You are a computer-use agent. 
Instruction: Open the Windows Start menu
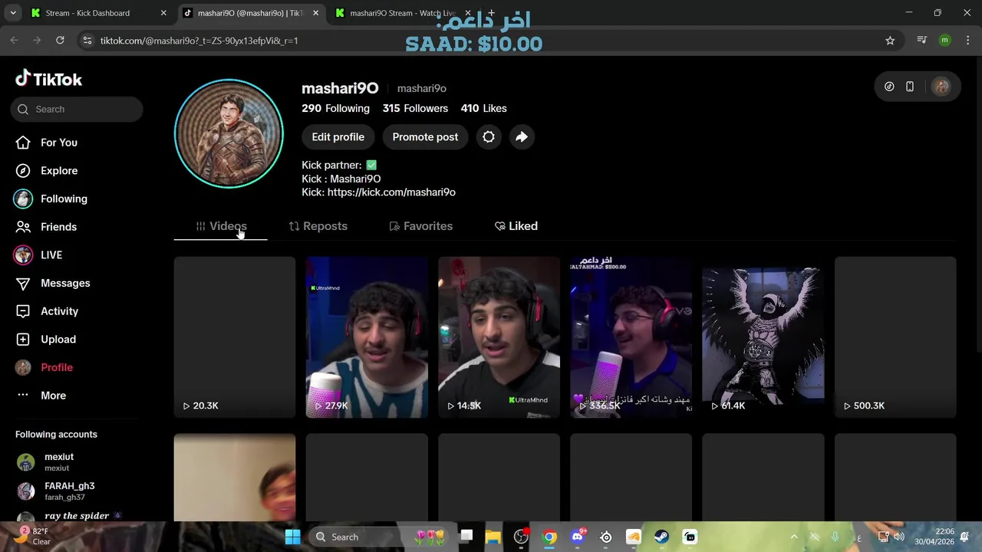292,537
